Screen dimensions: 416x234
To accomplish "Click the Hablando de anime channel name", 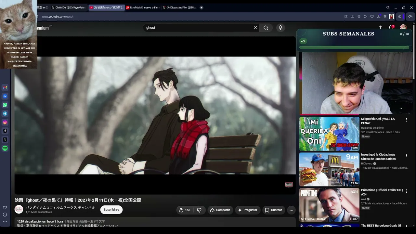I will pos(372,128).
